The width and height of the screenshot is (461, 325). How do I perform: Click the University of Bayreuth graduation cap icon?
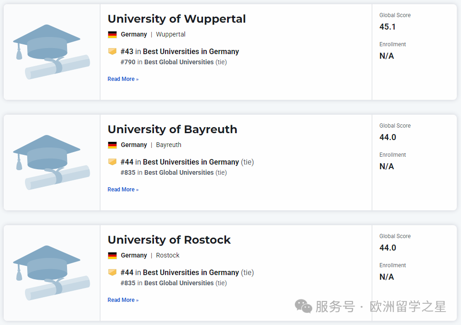pos(51,162)
